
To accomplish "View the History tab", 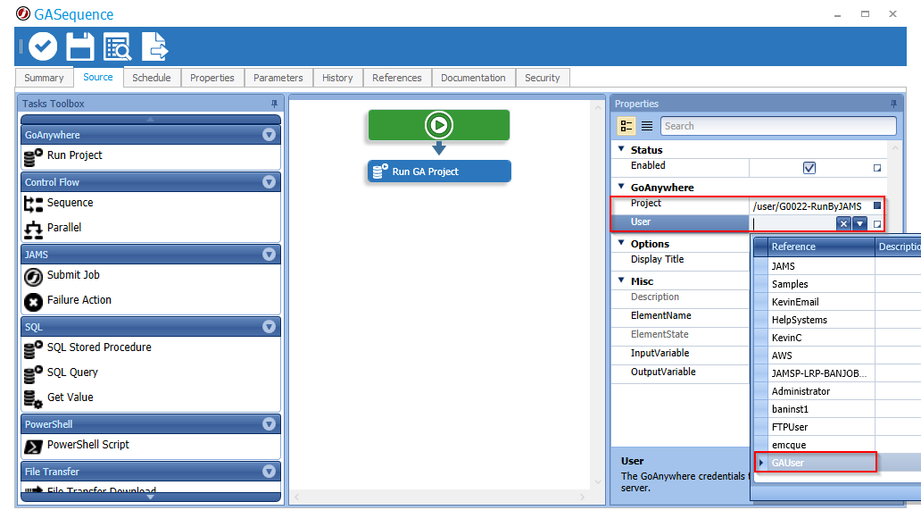I will tap(337, 78).
